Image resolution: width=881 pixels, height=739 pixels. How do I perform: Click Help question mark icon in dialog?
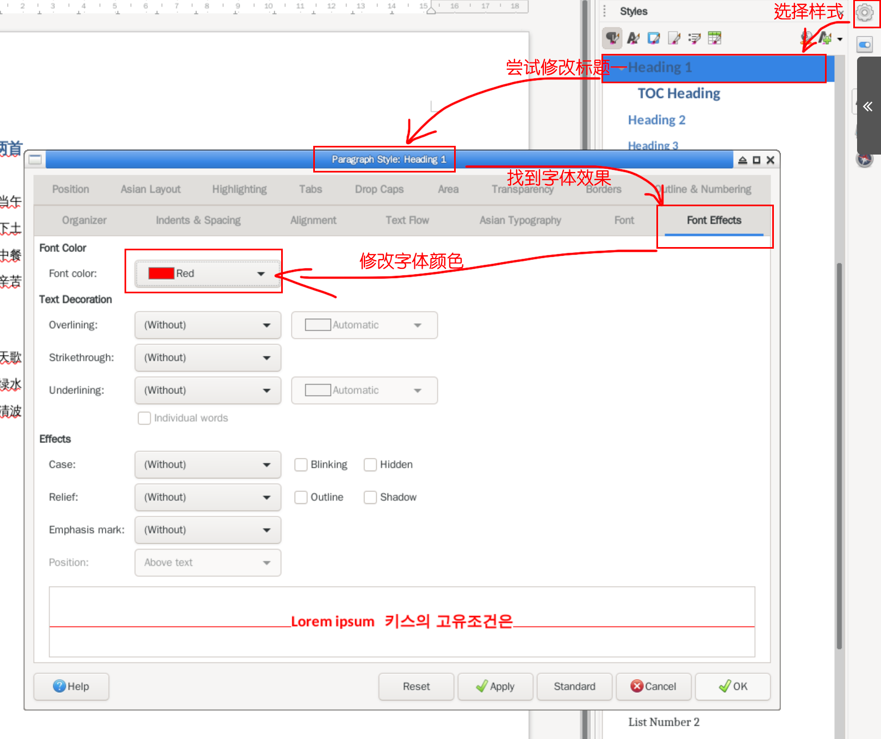point(59,686)
